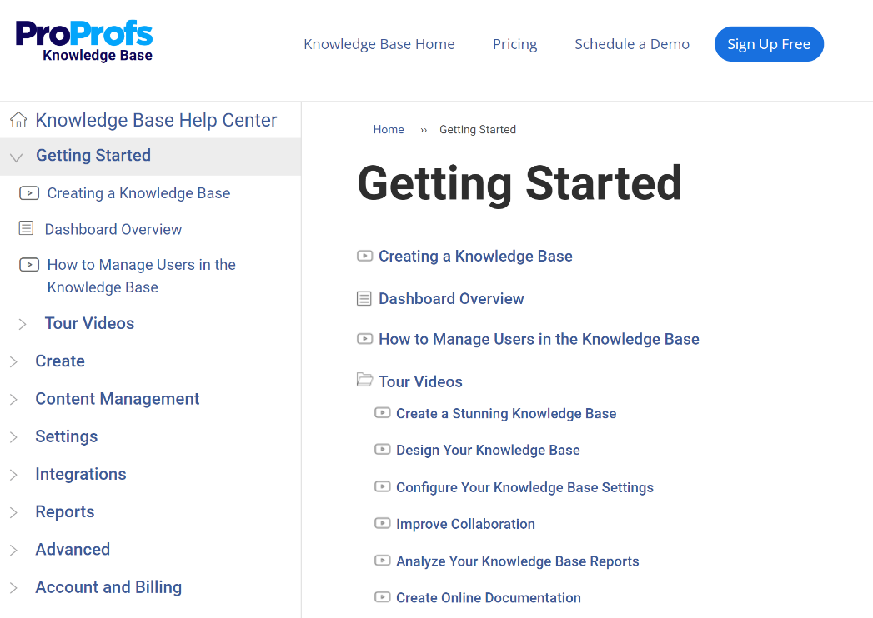Click the Home breadcrumb link
Screen dimensions: 873x618
[x=389, y=129]
